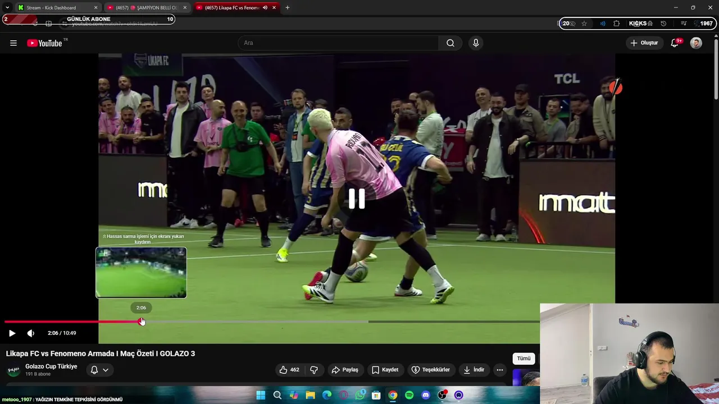Click the video title text

point(101,353)
